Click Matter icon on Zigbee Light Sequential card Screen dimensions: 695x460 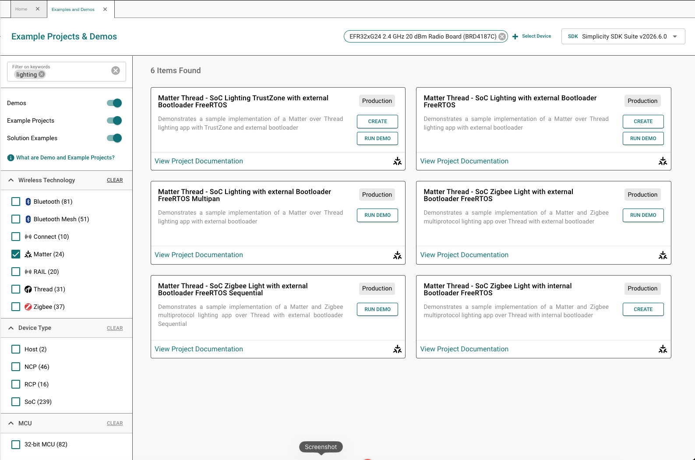(x=397, y=349)
